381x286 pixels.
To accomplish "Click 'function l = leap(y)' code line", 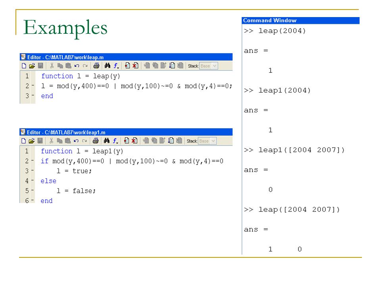I will pos(81,76).
